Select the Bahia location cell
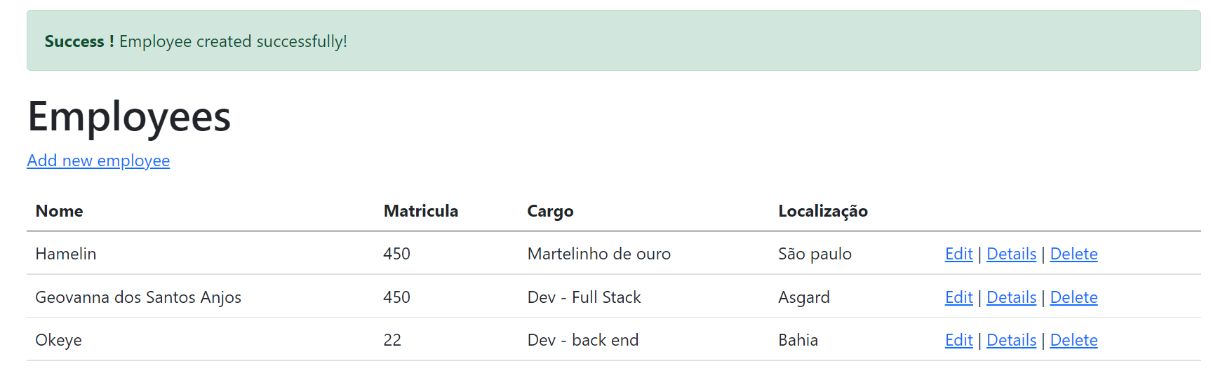 (x=798, y=340)
